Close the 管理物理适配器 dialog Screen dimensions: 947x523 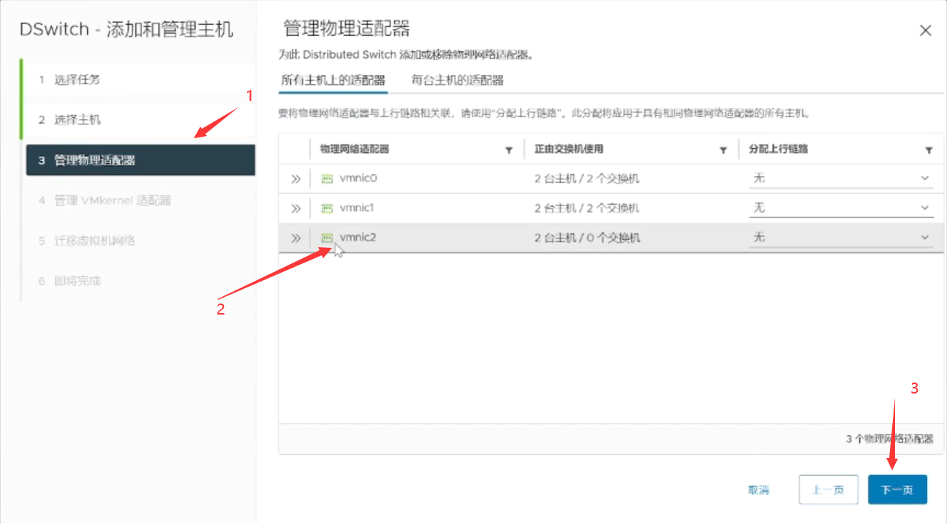(x=925, y=31)
